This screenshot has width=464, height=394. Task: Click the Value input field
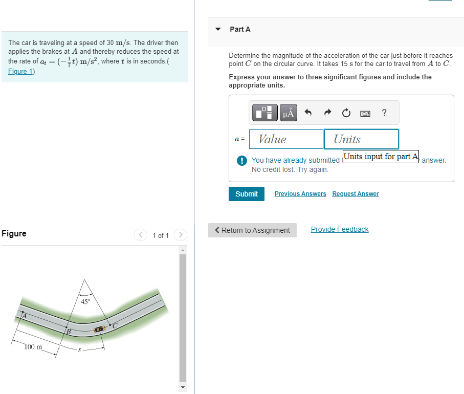point(285,139)
